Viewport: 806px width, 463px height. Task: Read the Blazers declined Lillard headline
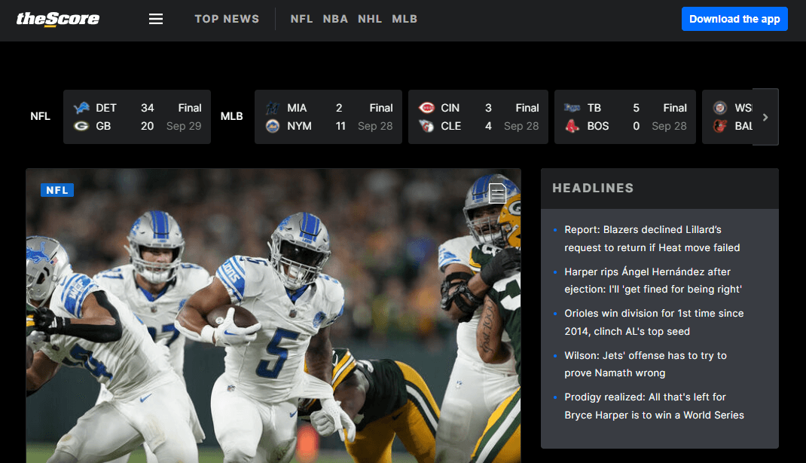[x=652, y=238]
